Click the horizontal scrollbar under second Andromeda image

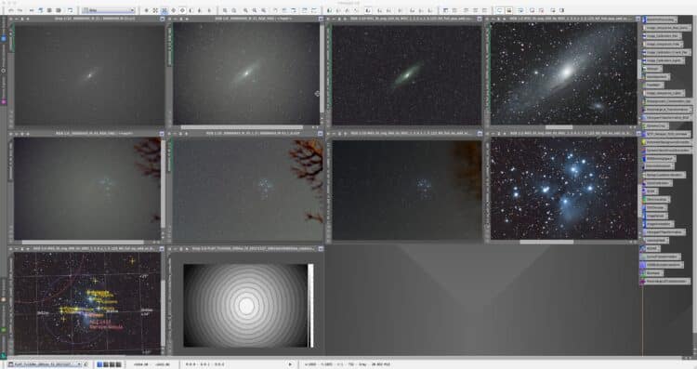pos(243,127)
